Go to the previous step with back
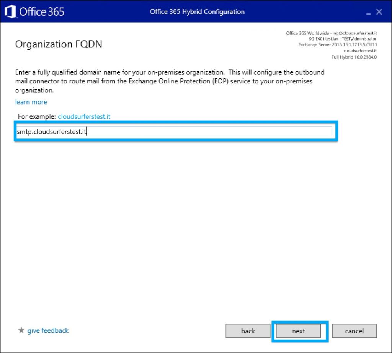This screenshot has height=353, width=392. point(248,331)
